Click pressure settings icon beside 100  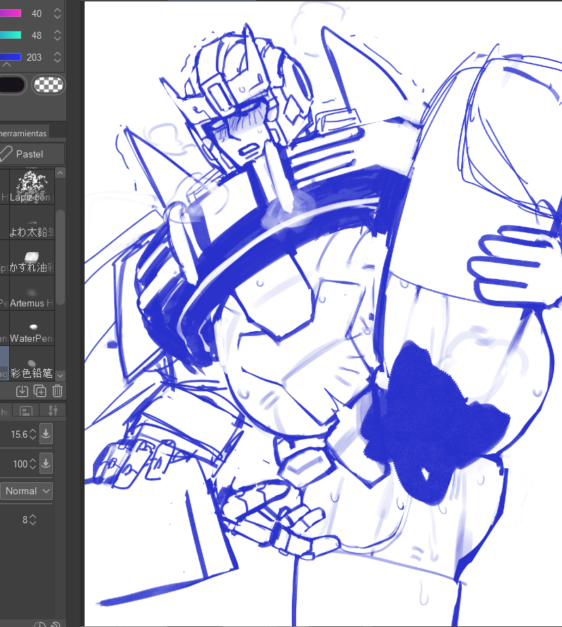46,463
